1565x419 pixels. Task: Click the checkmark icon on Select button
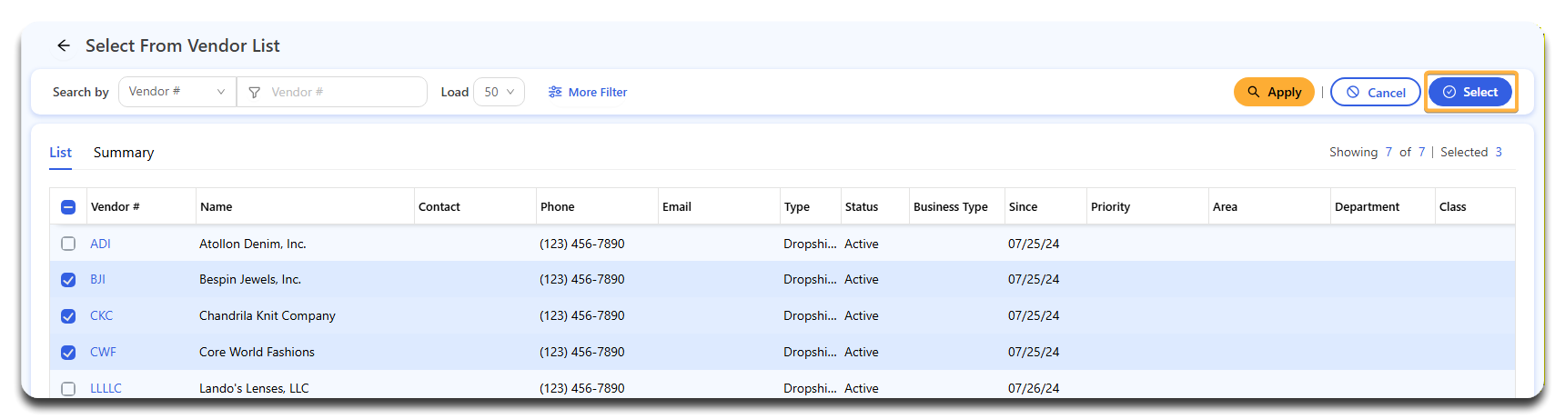1449,93
